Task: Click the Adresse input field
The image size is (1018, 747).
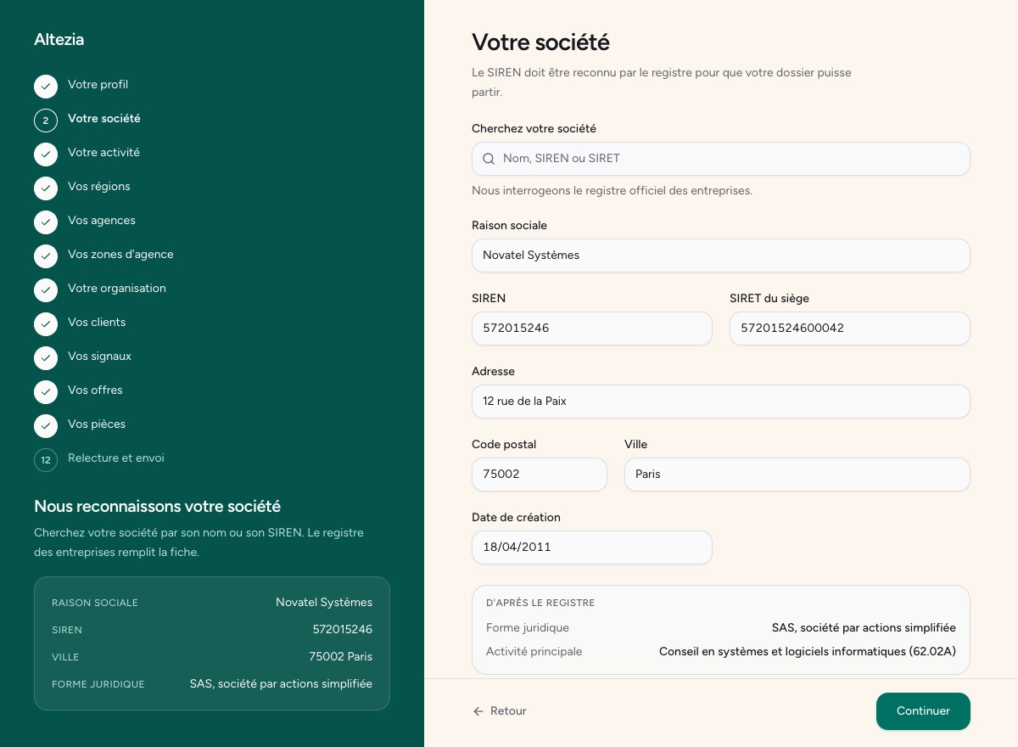Action: 721,402
